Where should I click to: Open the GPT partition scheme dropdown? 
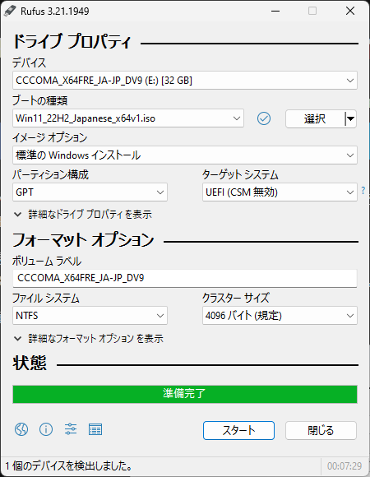coord(90,192)
